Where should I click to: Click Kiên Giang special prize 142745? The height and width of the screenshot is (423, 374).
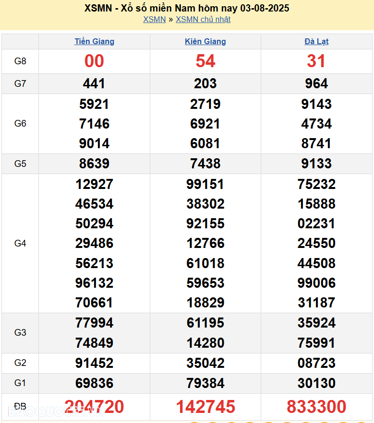click(205, 407)
